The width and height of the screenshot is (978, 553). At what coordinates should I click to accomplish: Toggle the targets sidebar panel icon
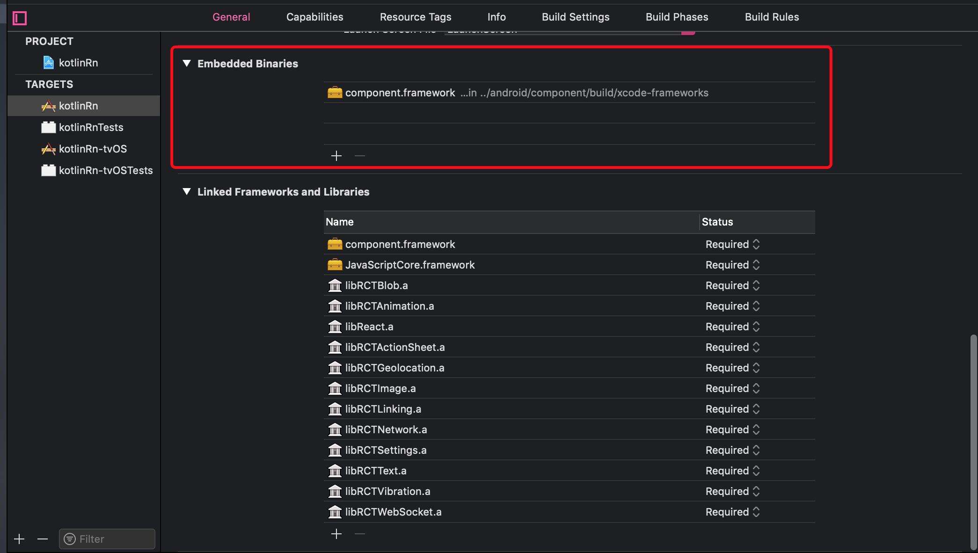point(20,18)
